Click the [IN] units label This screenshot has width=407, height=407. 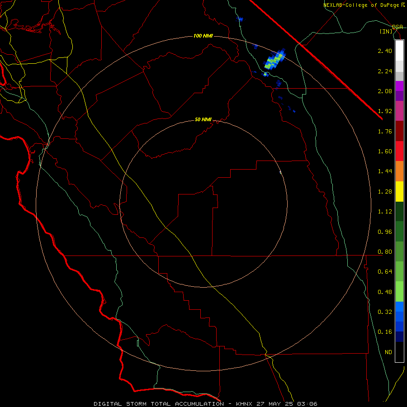(x=386, y=31)
